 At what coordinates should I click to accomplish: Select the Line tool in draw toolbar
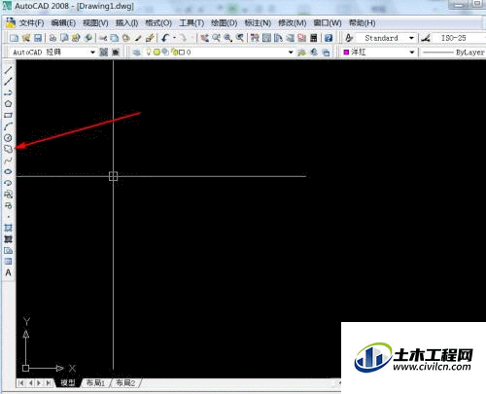[8, 70]
